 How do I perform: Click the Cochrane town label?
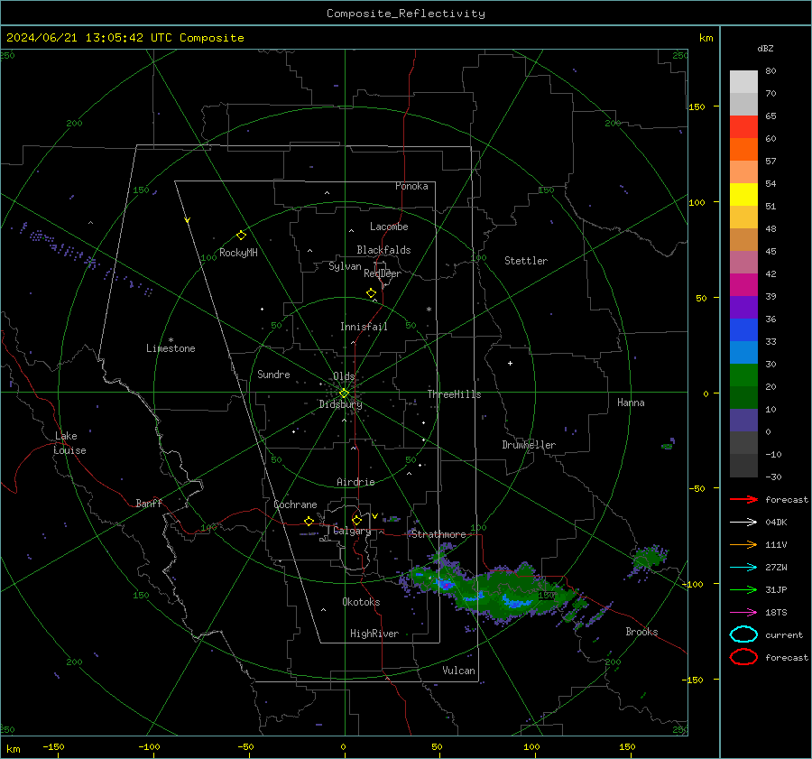pos(295,504)
